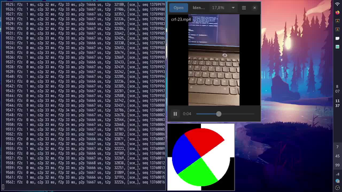Image resolution: width=342 pixels, height=192 pixels.
Task: Click the terminal cursor prompt at bottom
Action: [x=3, y=187]
